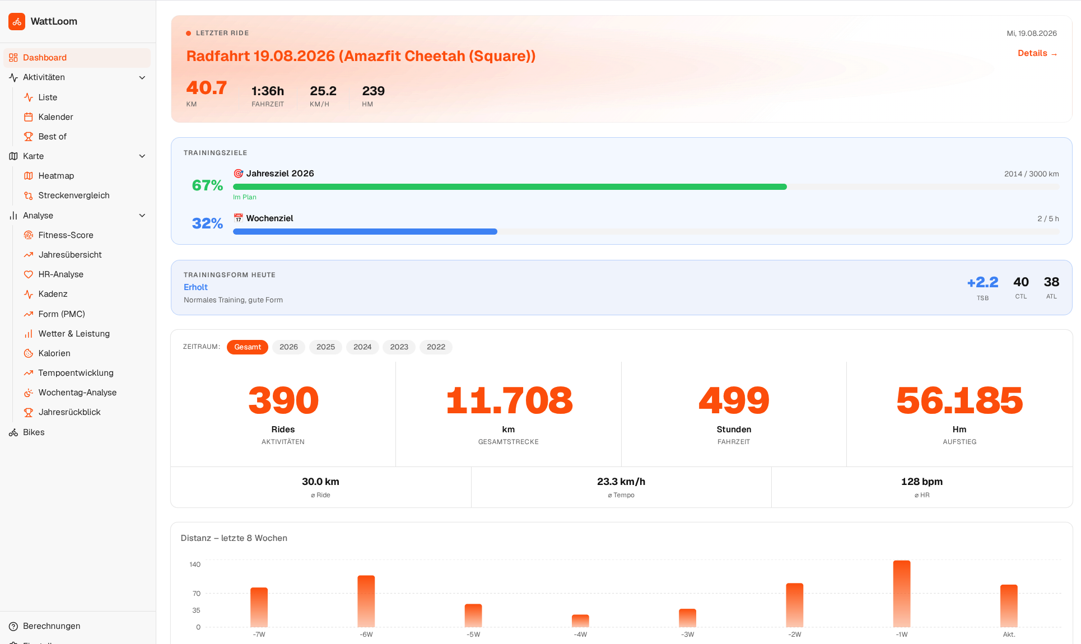The height and width of the screenshot is (644, 1081).
Task: Open the Karte menu label
Action: (33, 156)
